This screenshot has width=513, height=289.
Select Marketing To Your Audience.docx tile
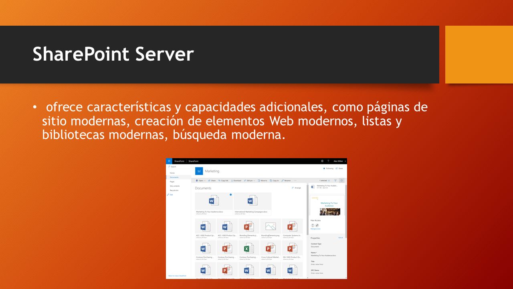[214, 204]
